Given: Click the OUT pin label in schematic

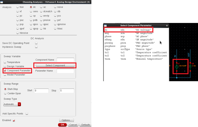Looking at the screenshot, I should pyautogui.click(x=189, y=55).
